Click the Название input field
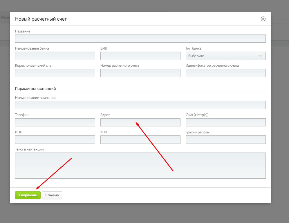Viewport: 289px width, 223px height. [x=140, y=39]
